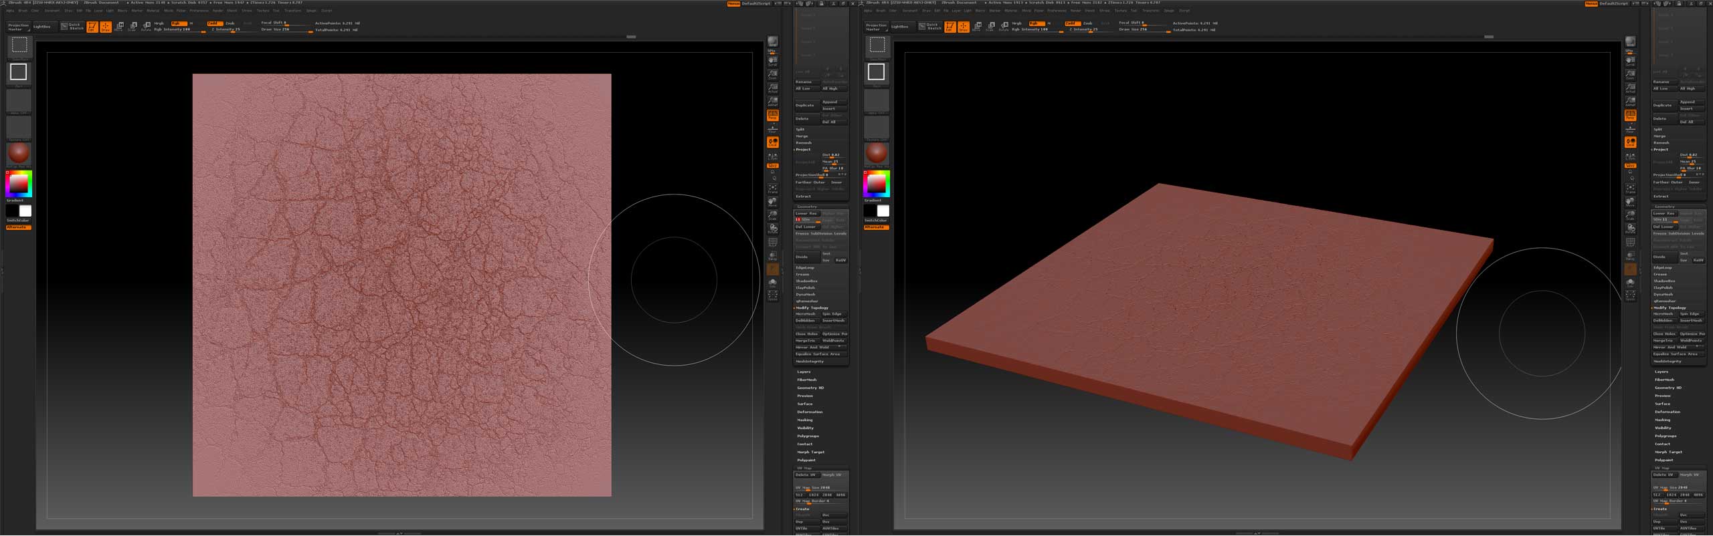Expand Masking section in right window panel
Image resolution: width=1713 pixels, height=536 pixels.
pos(1662,420)
